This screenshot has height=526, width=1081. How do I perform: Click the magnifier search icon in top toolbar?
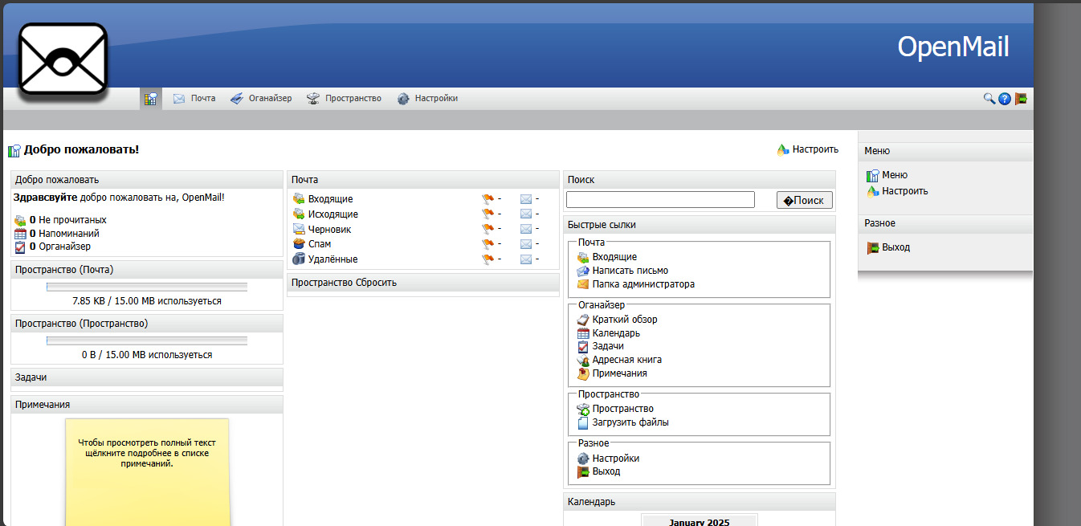(989, 99)
